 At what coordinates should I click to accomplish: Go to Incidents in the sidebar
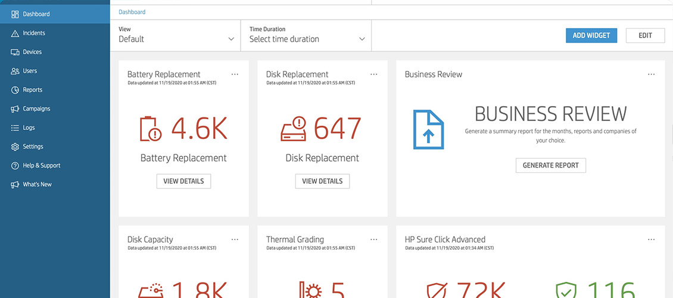(55, 33)
